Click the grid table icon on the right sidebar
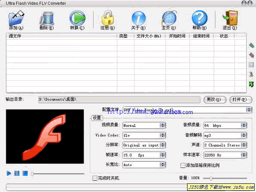 (251, 65)
